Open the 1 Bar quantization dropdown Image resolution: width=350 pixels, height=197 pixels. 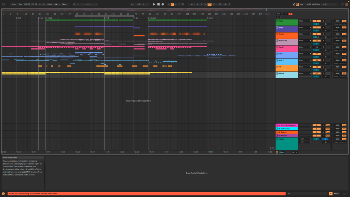click(x=65, y=4)
